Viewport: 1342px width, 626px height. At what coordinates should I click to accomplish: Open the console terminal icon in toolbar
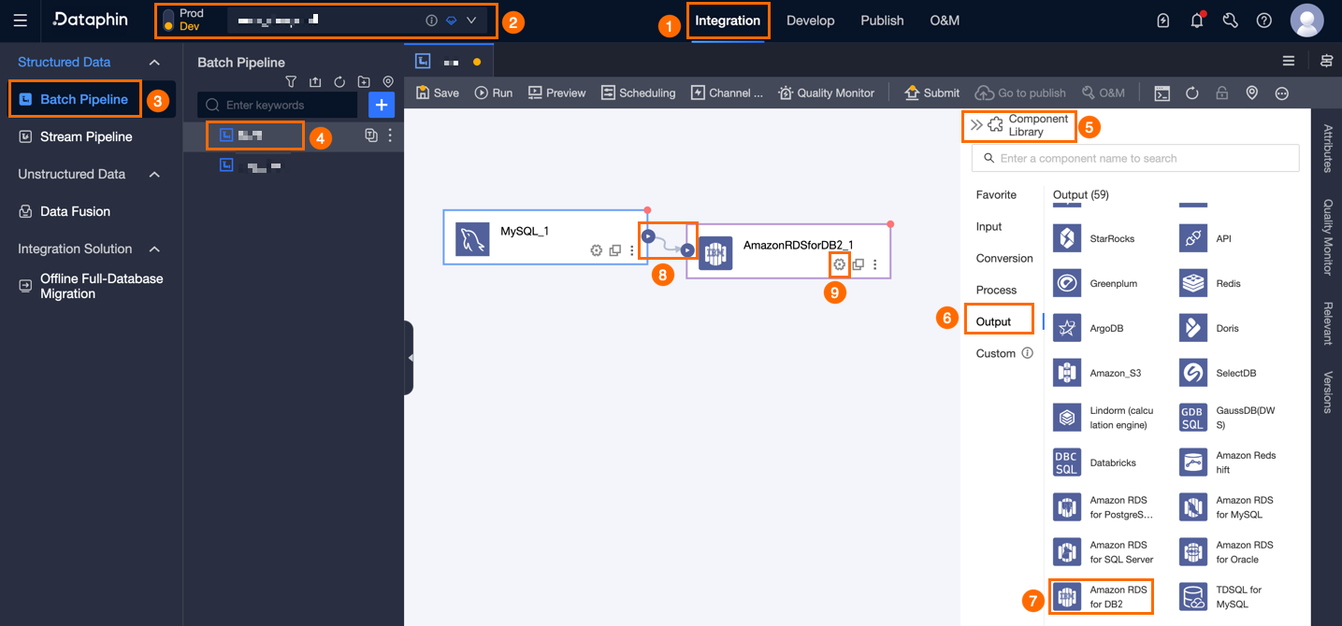coord(1162,92)
